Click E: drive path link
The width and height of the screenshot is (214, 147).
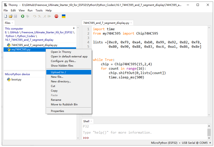point(6,32)
